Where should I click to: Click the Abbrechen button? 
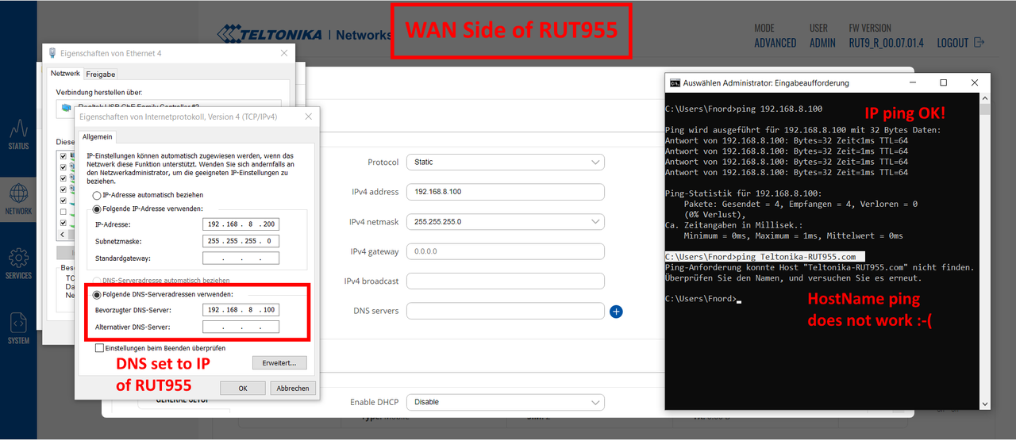click(293, 388)
